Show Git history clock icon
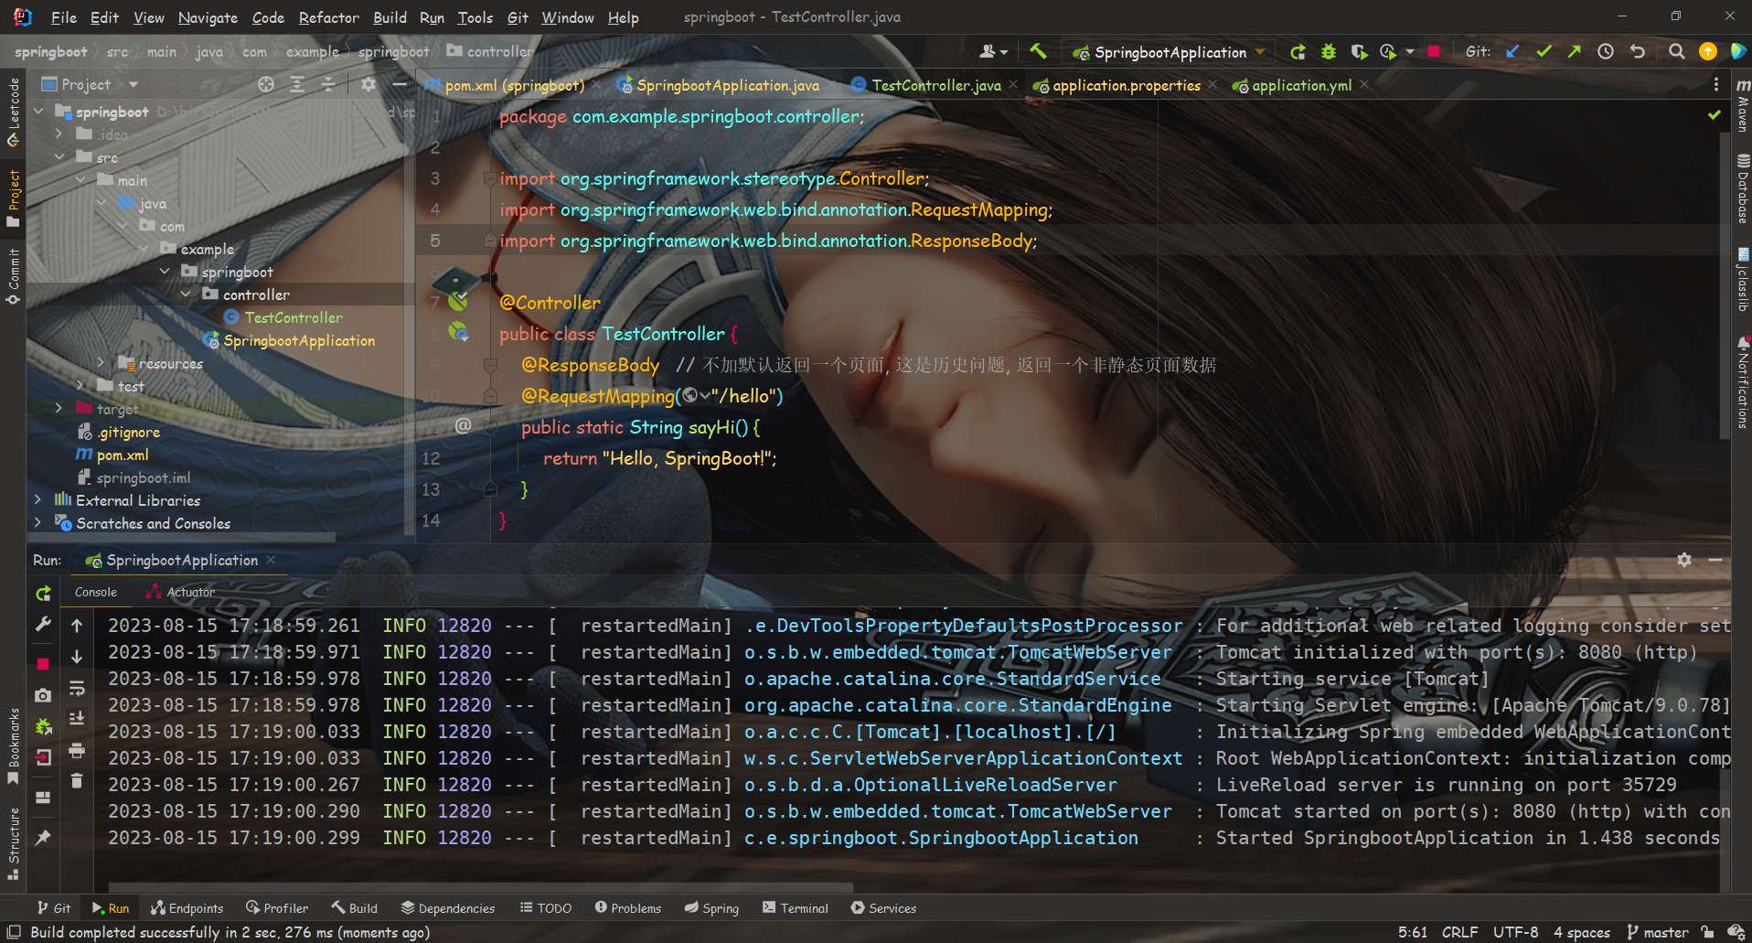Image resolution: width=1752 pixels, height=943 pixels. coord(1606,52)
